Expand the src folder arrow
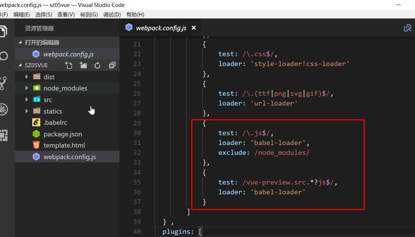The image size is (415, 237). [26, 100]
